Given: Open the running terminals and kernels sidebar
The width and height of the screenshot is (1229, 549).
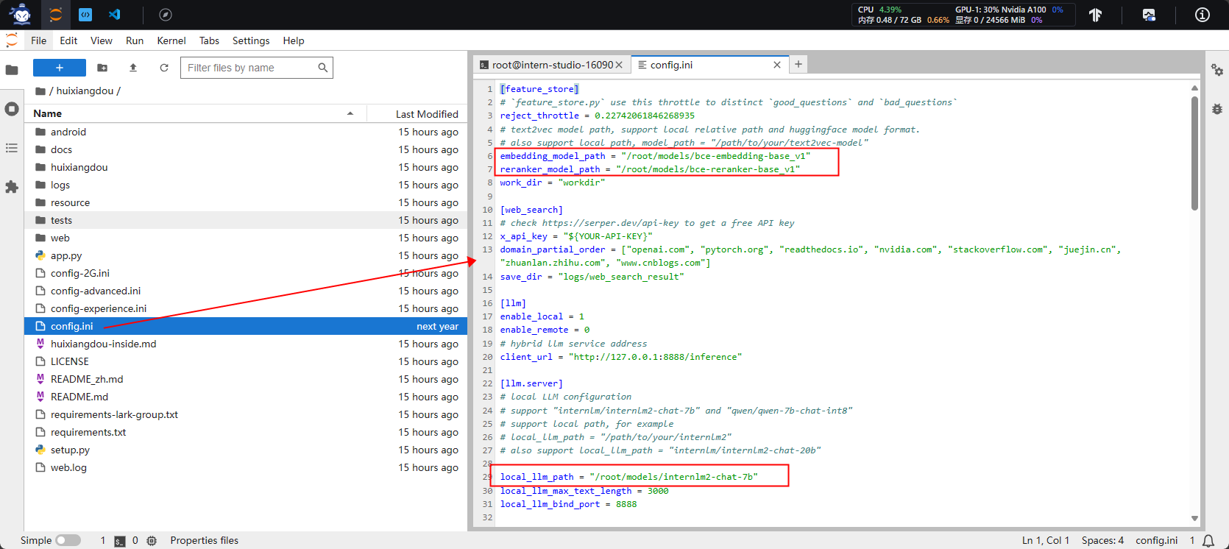Looking at the screenshot, I should coord(12,109).
